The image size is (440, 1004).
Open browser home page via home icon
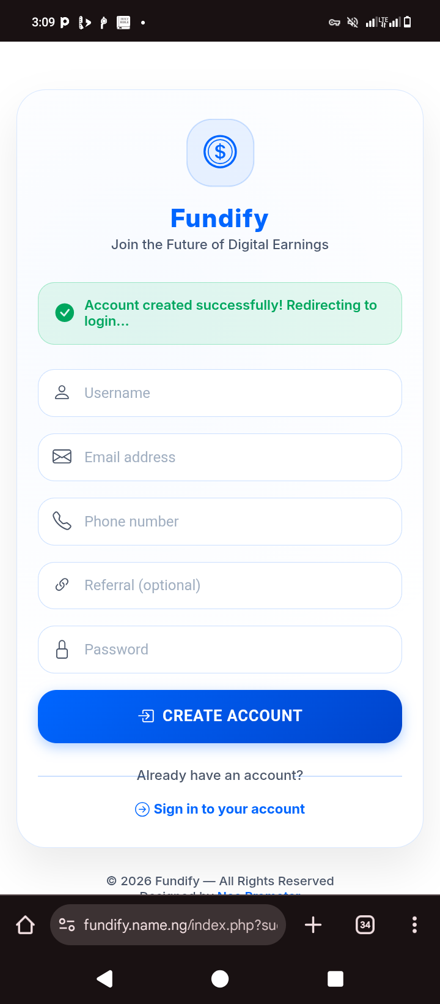click(x=26, y=924)
